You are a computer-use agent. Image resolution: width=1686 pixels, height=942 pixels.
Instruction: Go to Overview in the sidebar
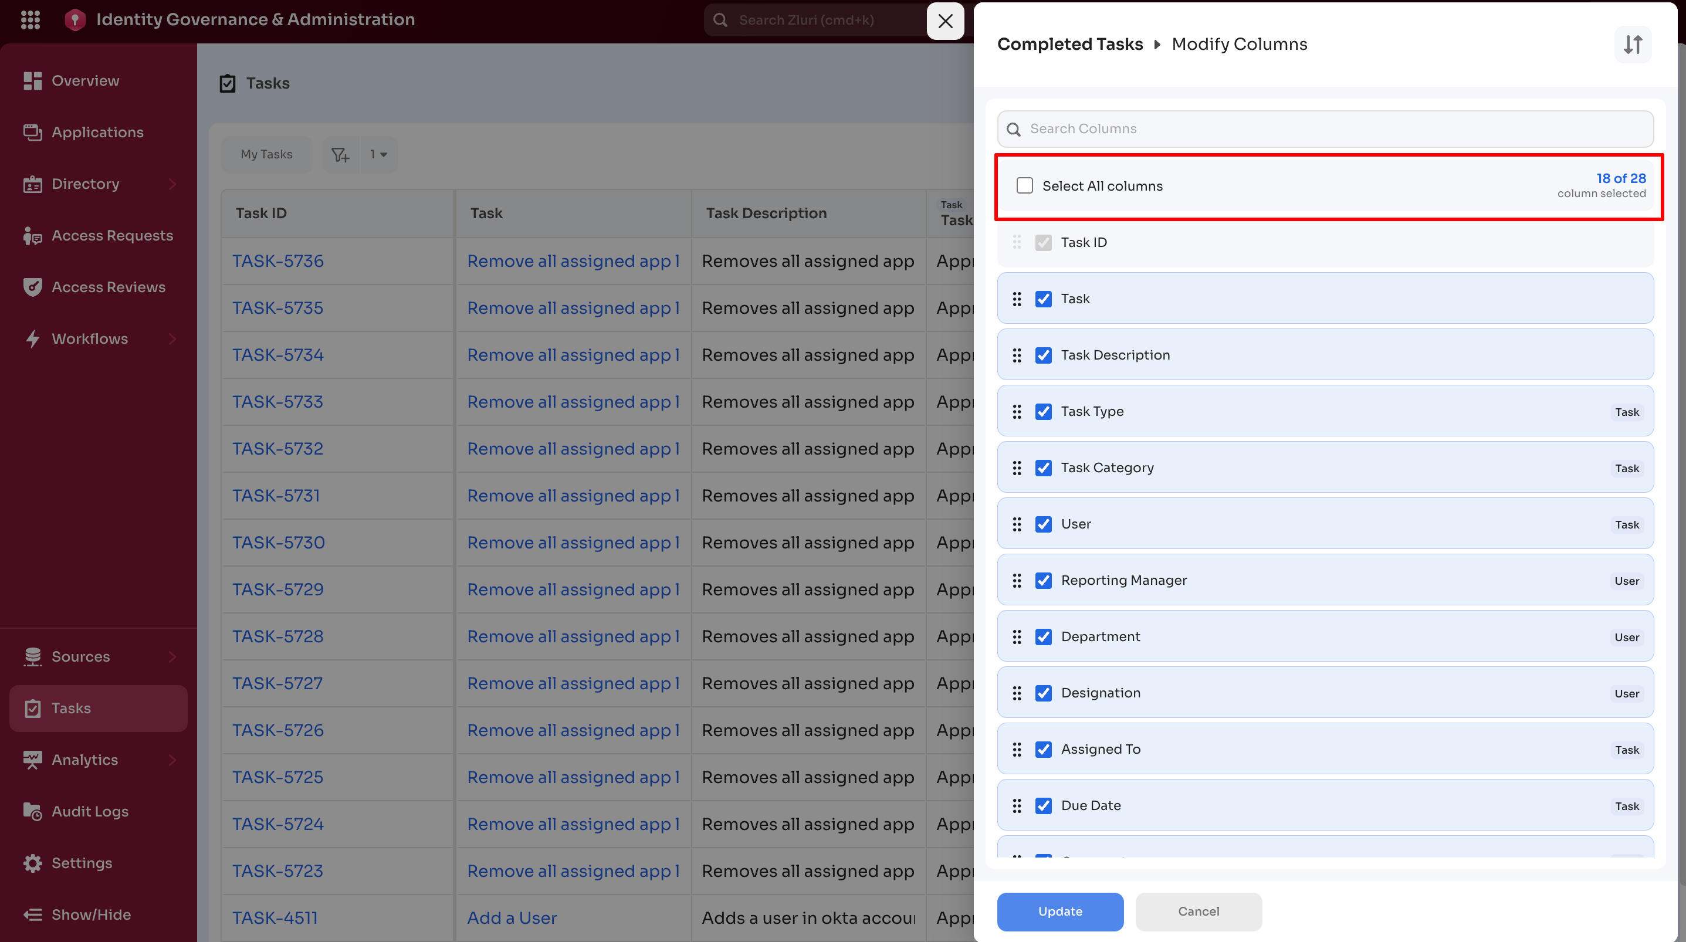click(85, 80)
